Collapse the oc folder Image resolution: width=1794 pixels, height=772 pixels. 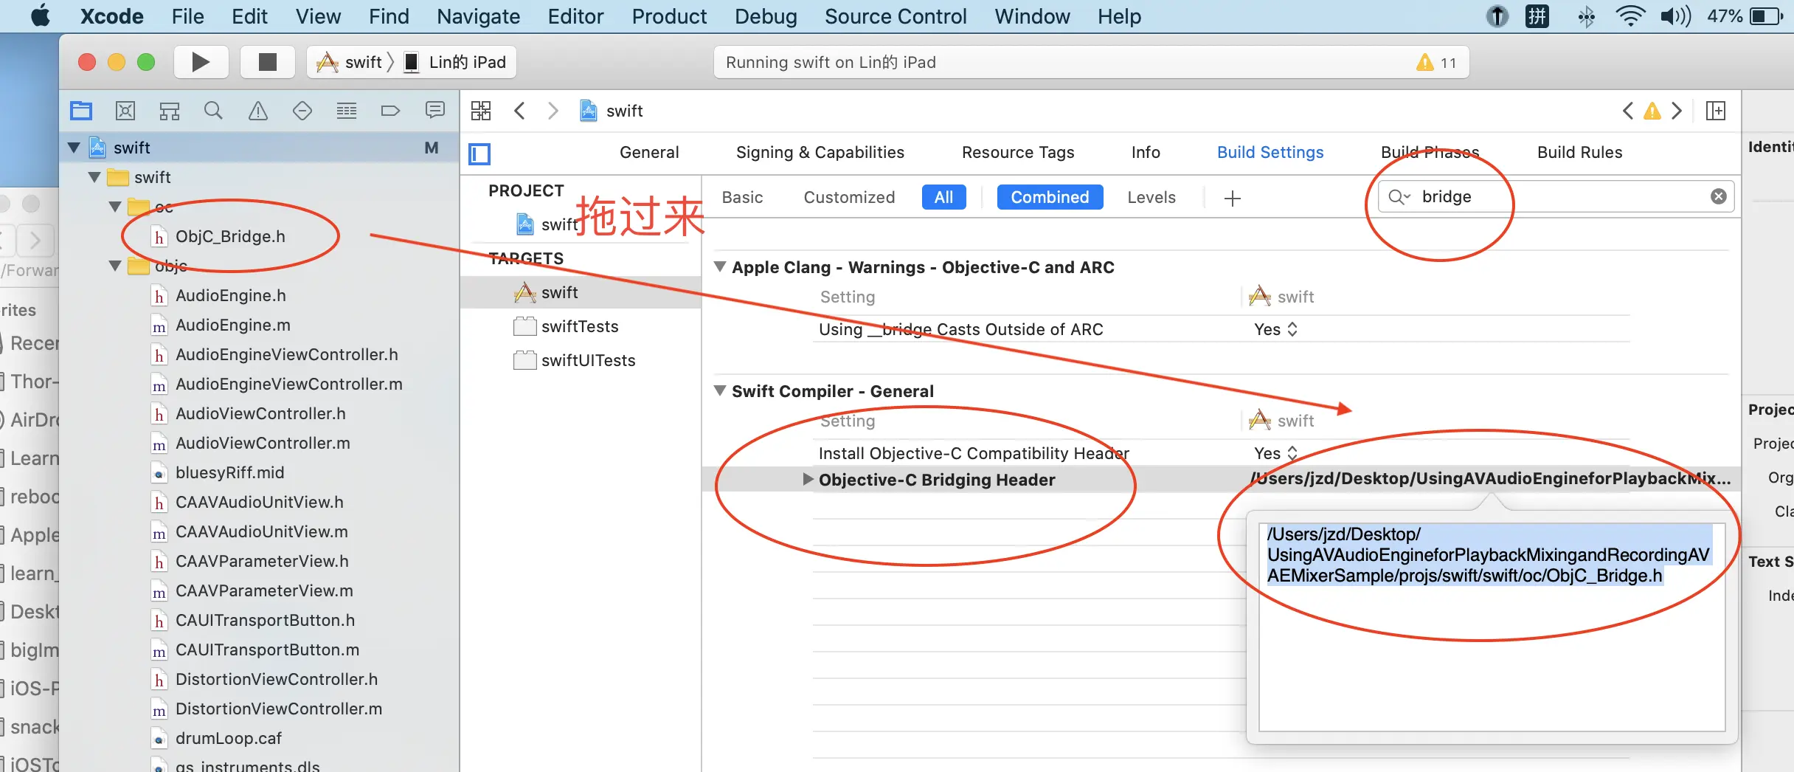point(115,207)
